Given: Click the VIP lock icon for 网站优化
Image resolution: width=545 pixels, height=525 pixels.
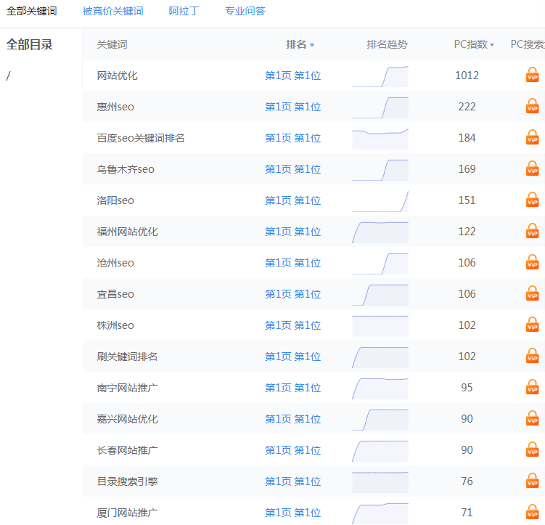Looking at the screenshot, I should [x=533, y=75].
